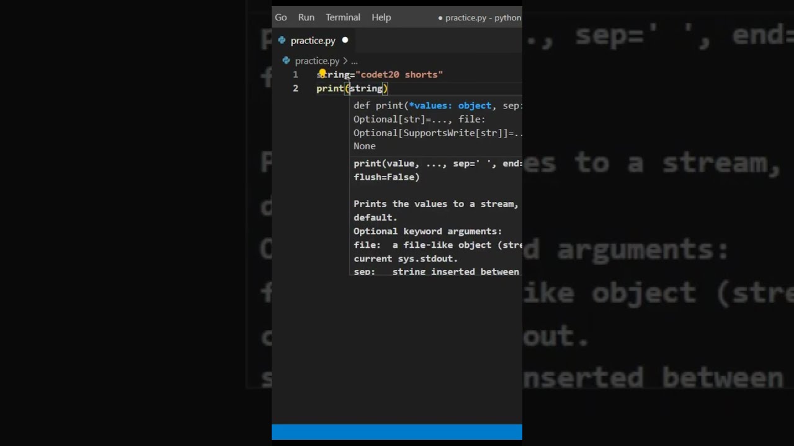Click the blue status bar
The height and width of the screenshot is (446, 794).
(x=397, y=432)
